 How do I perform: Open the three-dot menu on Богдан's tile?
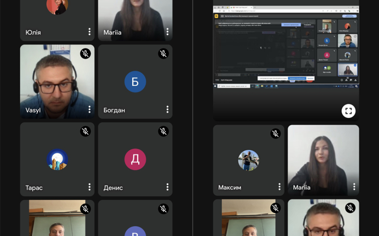coord(167,110)
